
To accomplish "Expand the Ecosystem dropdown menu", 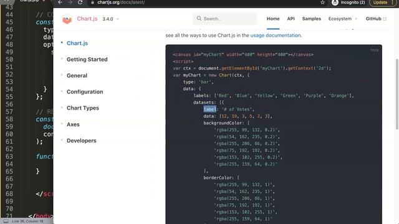I will click(x=342, y=19).
